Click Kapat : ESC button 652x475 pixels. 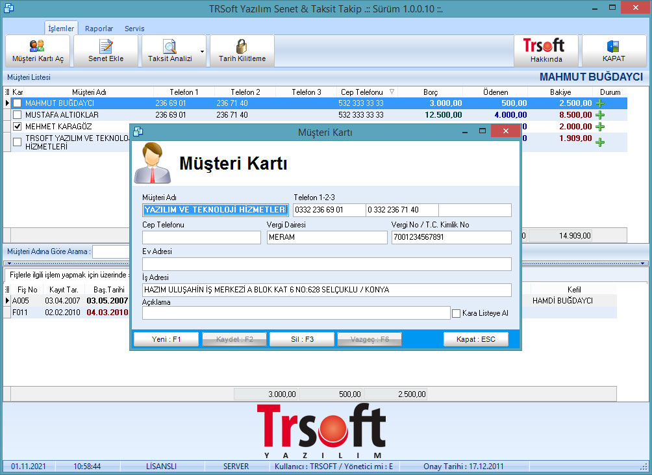pos(476,339)
